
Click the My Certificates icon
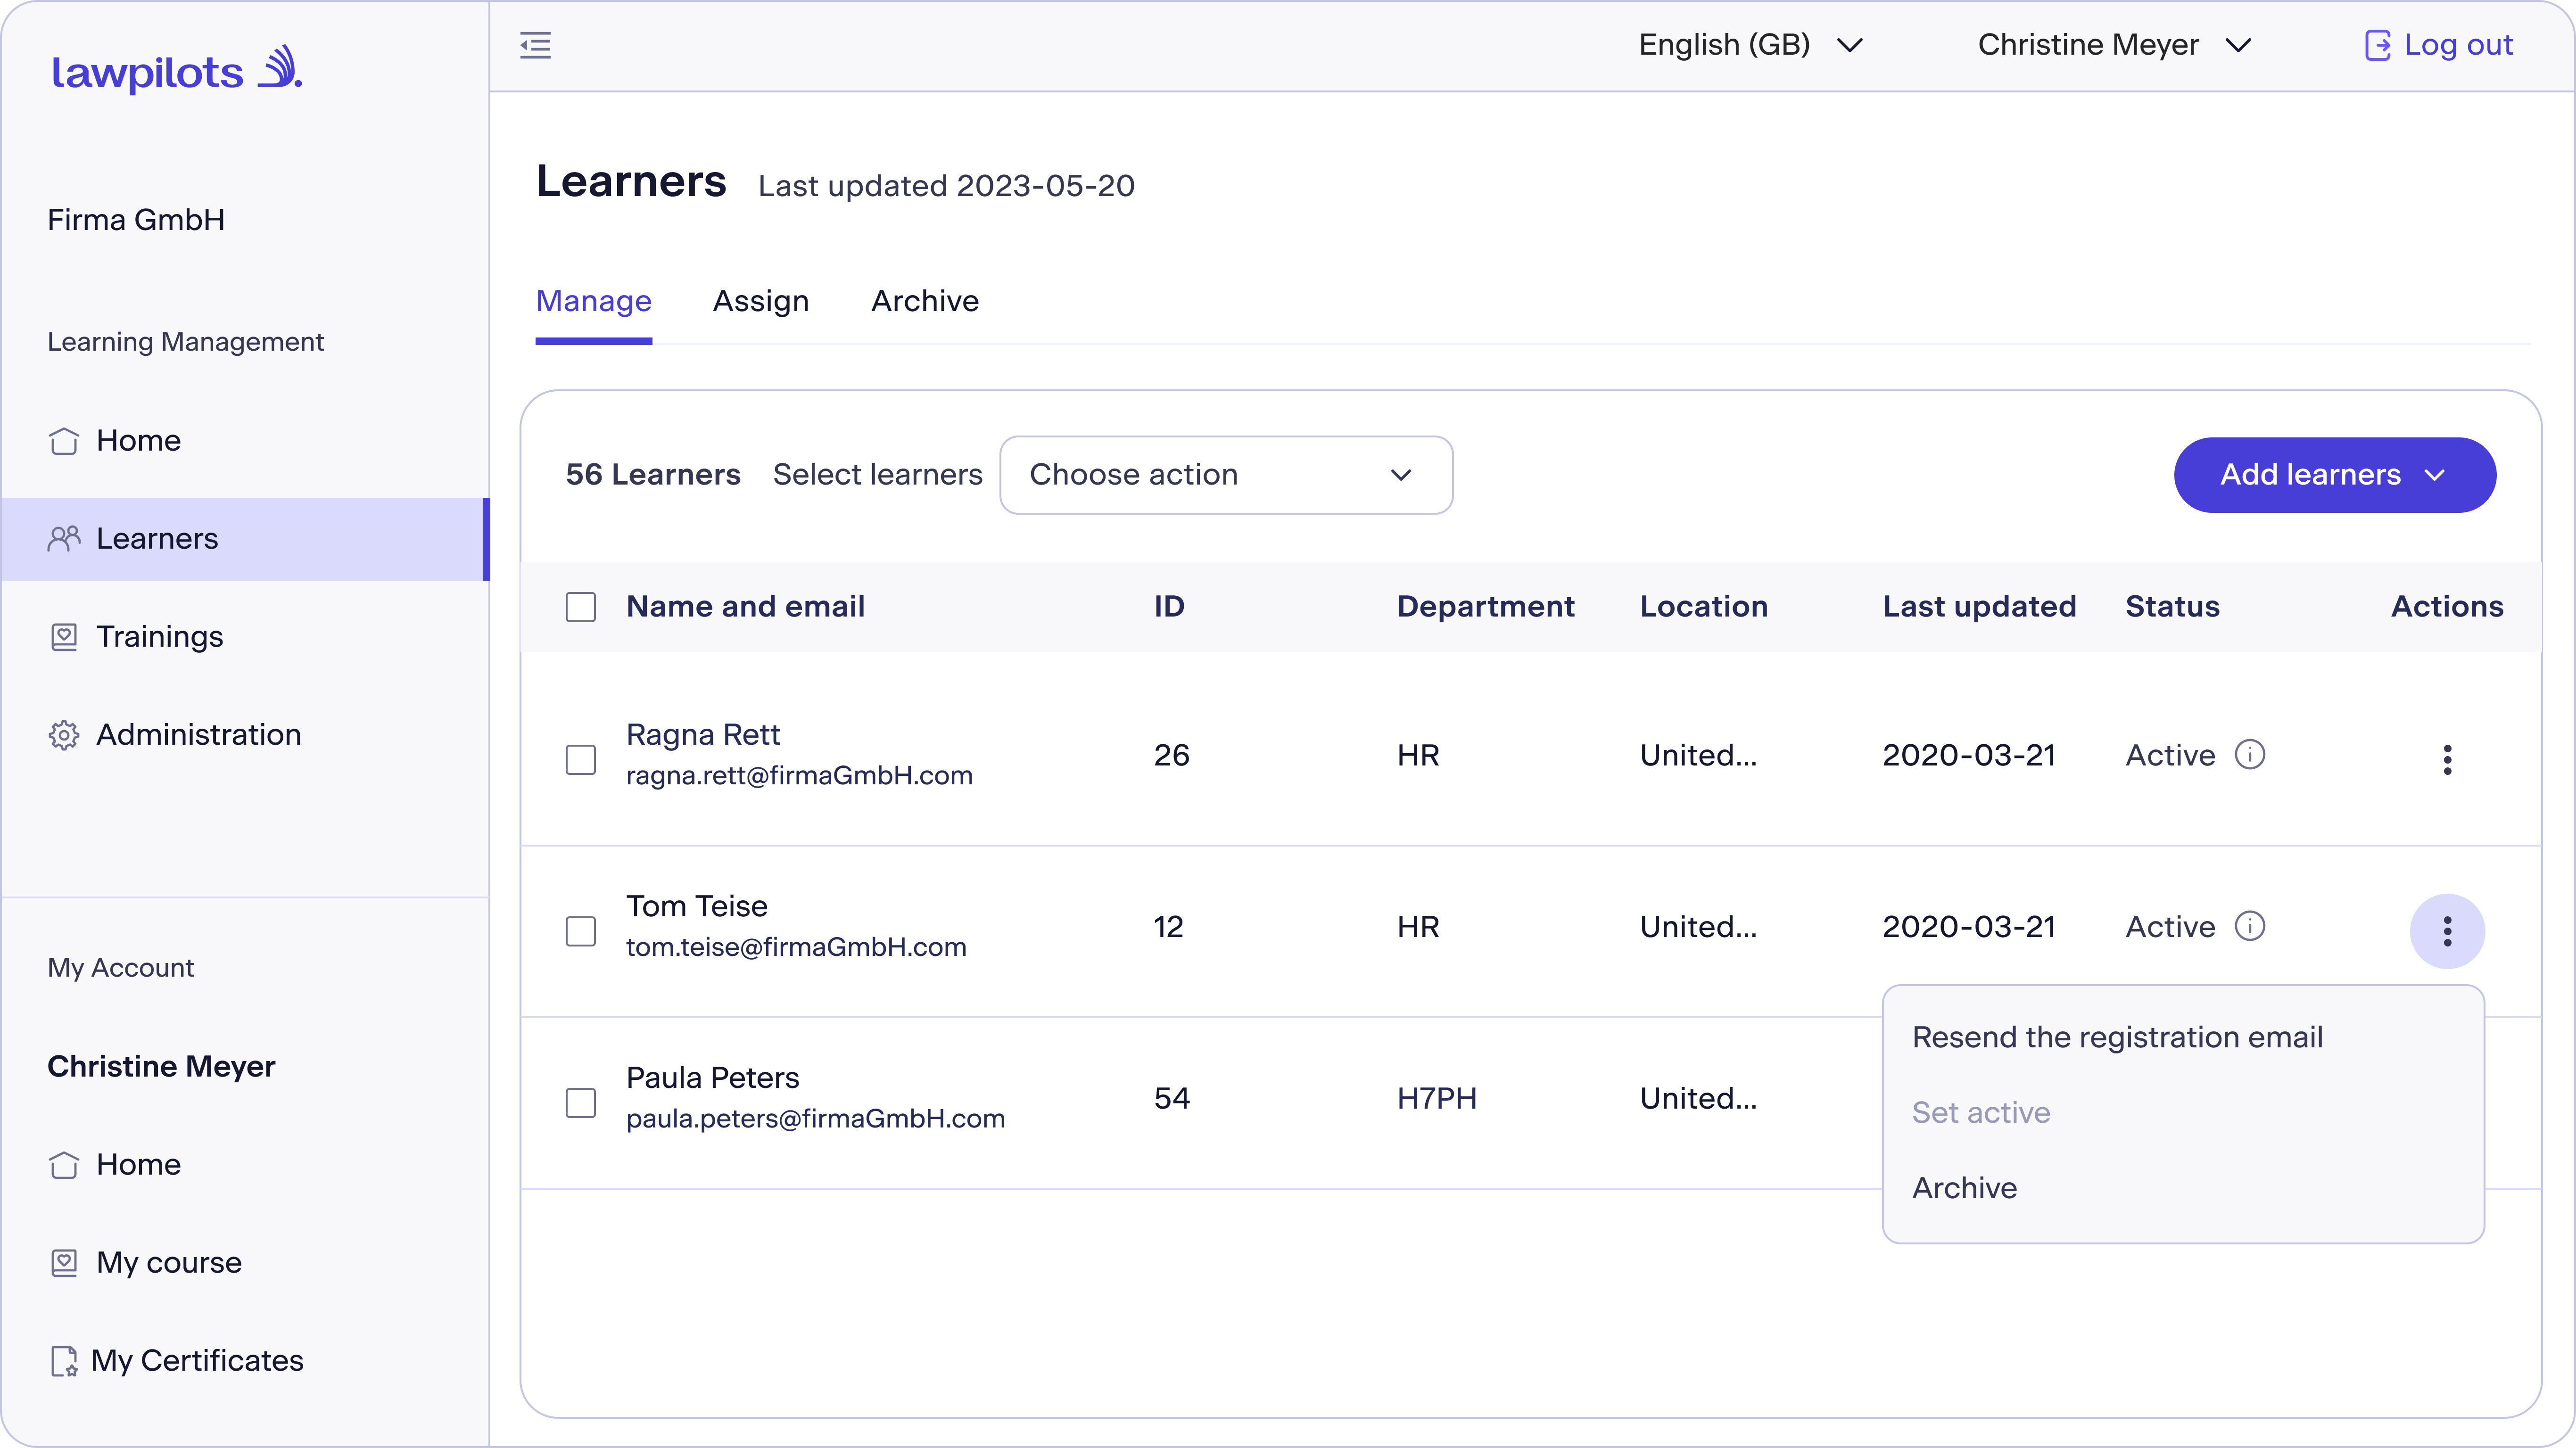point(64,1361)
